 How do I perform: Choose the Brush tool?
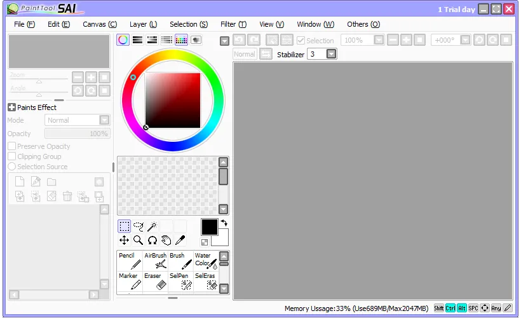pos(180,261)
